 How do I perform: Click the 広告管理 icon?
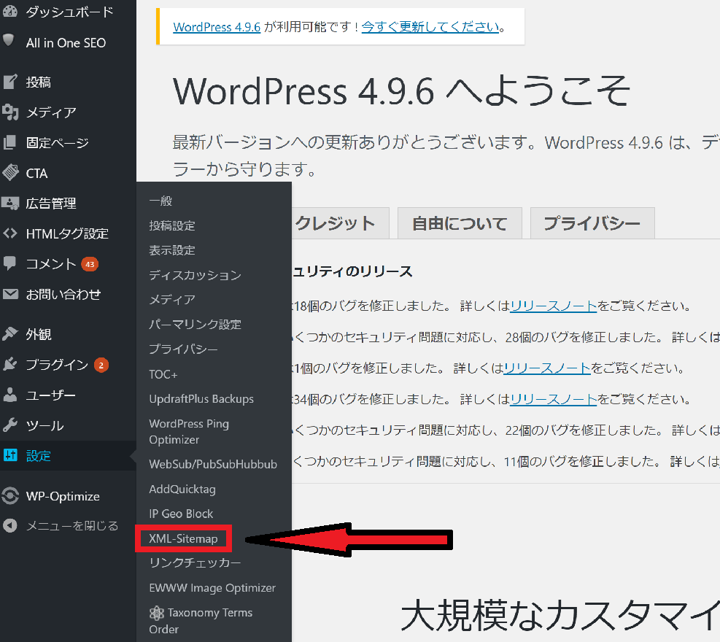(x=10, y=203)
